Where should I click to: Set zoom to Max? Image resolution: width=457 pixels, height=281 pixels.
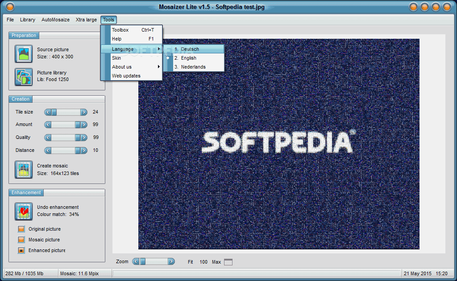[216, 262]
